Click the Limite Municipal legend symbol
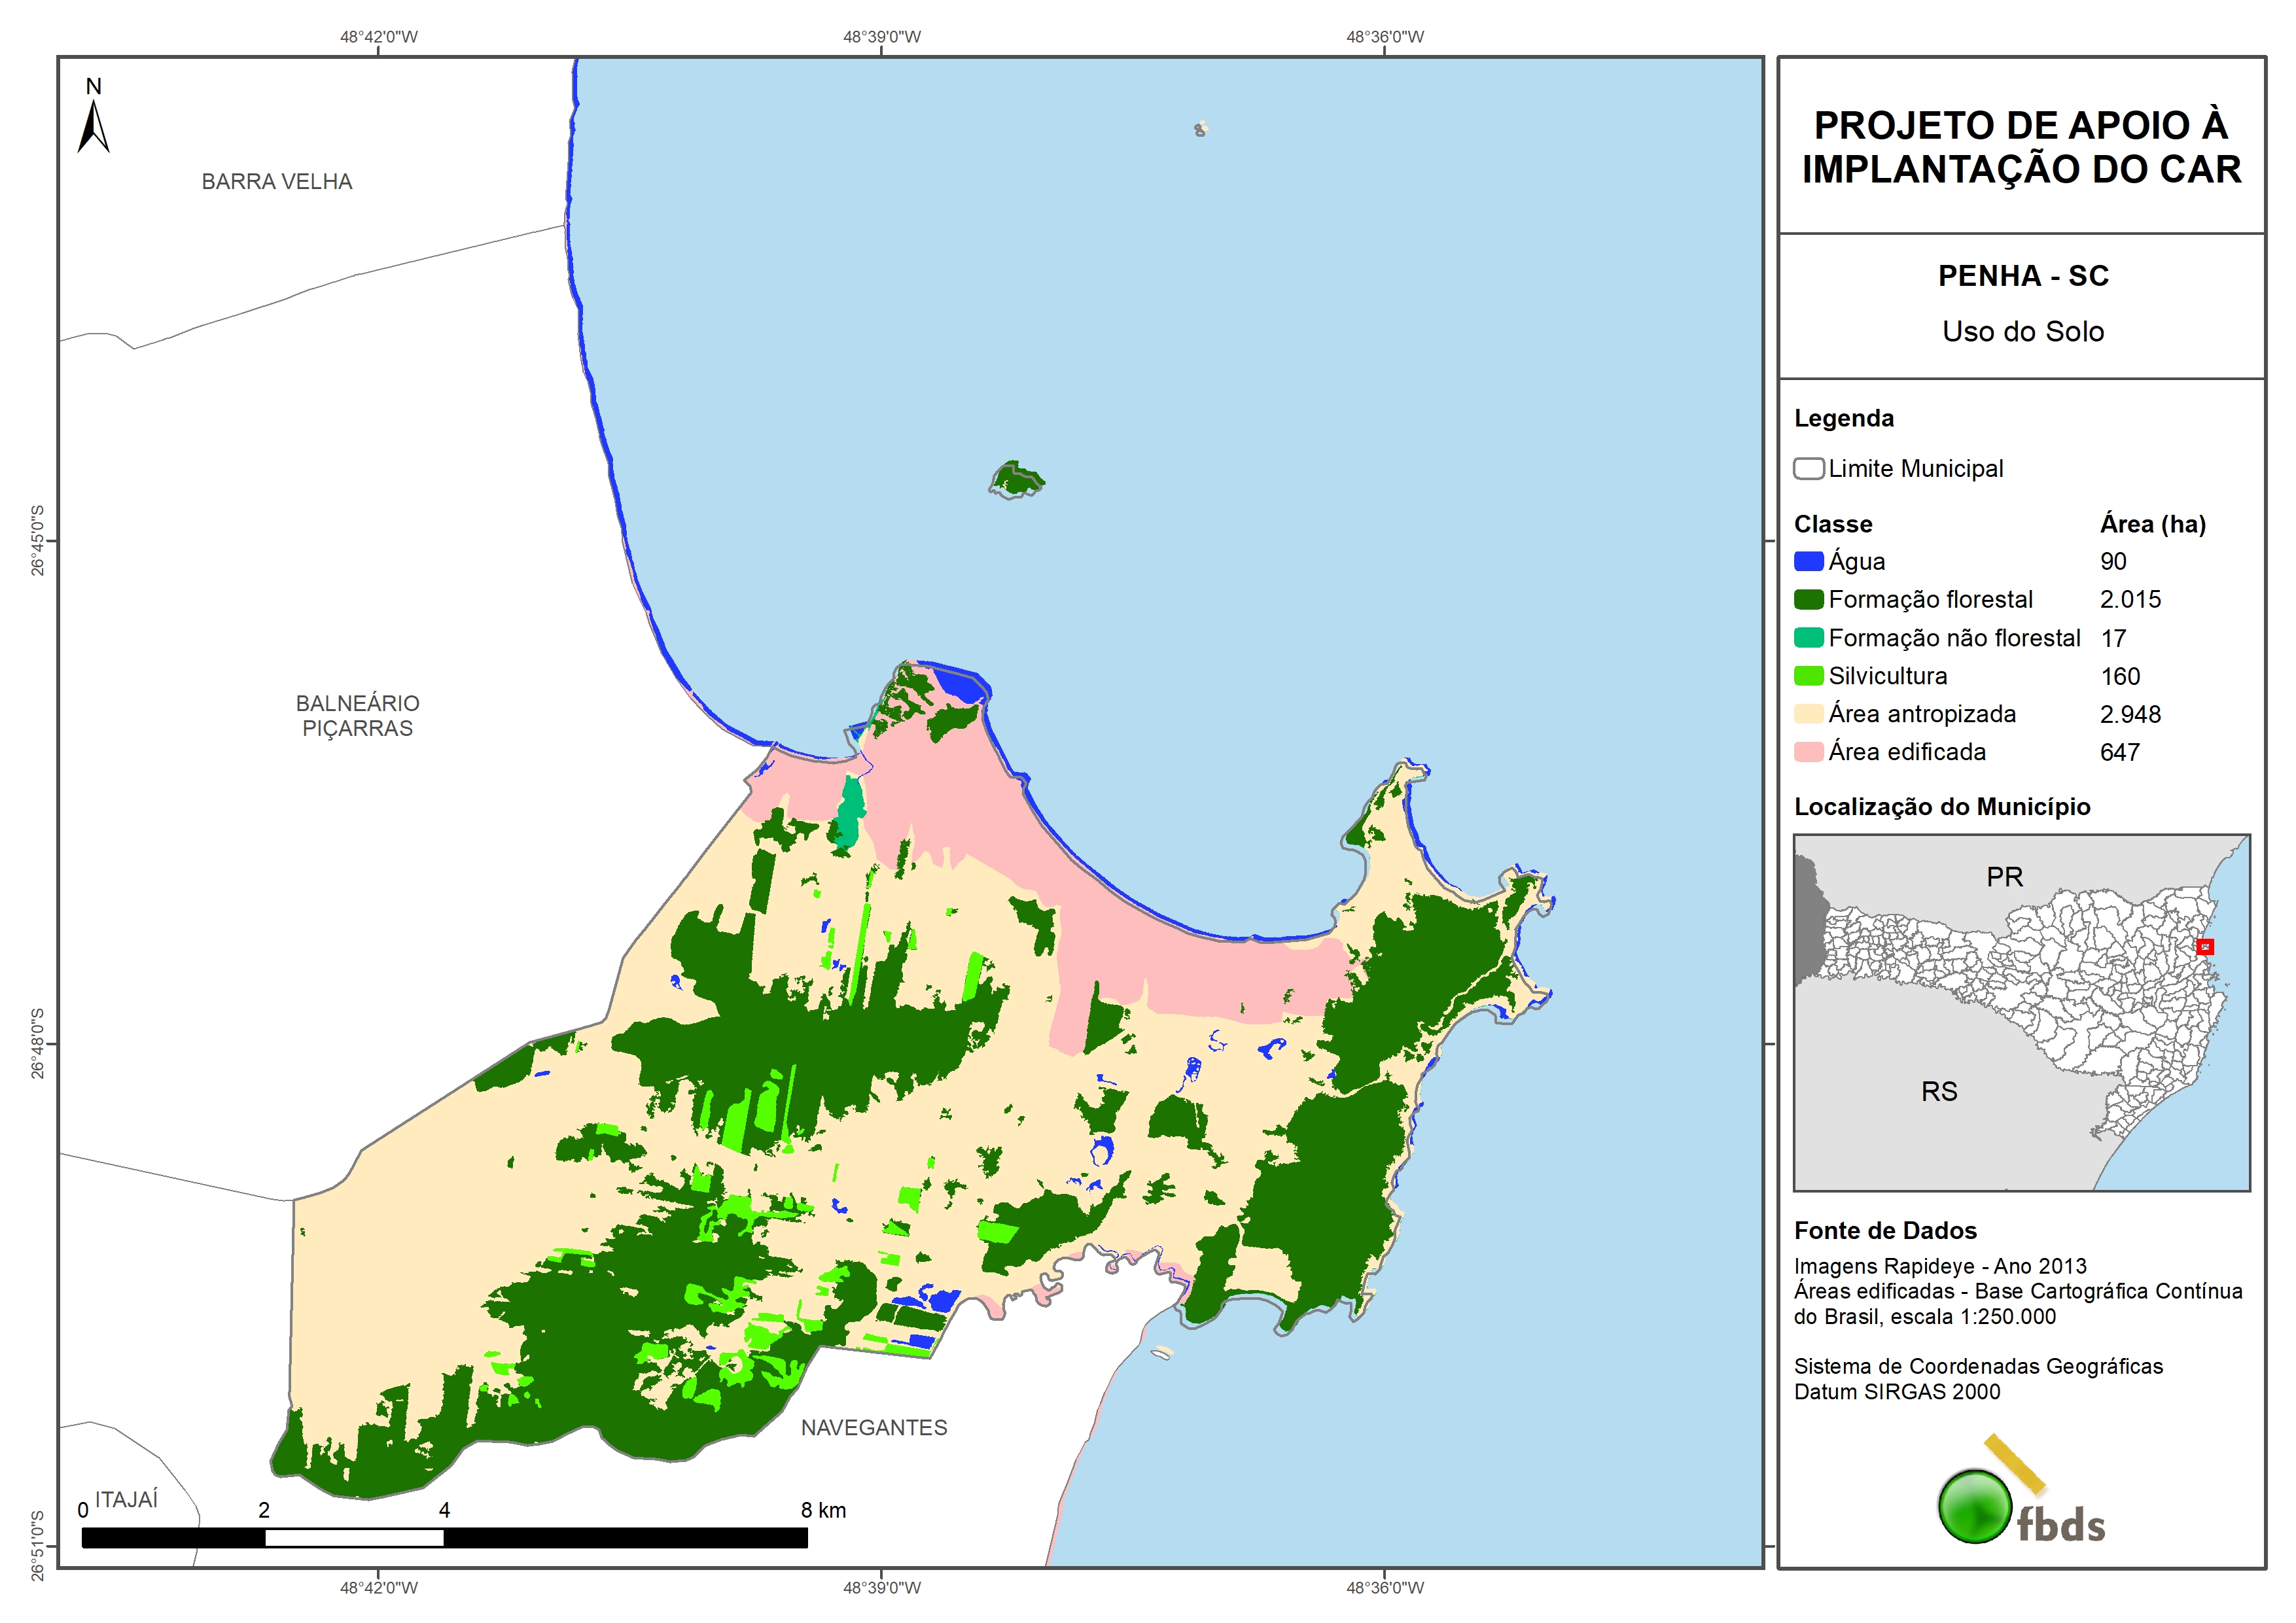The image size is (2296, 1623). point(1808,469)
